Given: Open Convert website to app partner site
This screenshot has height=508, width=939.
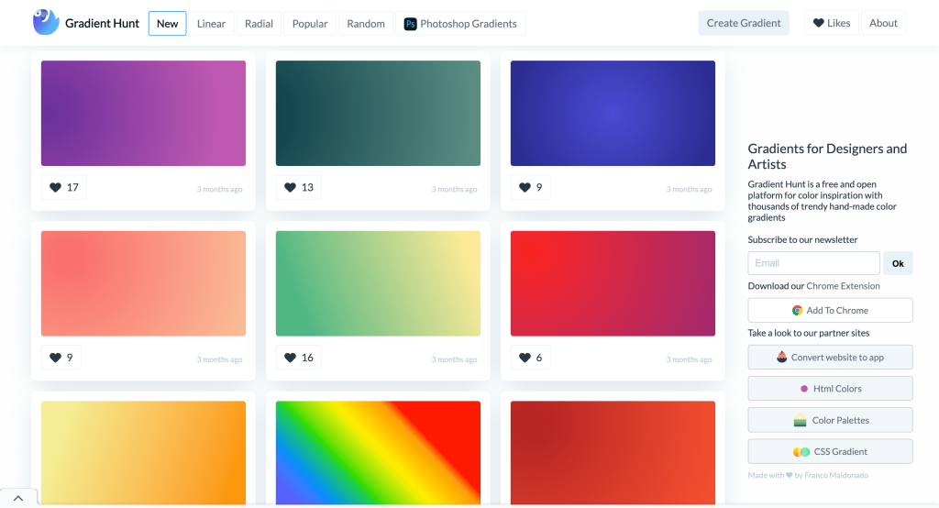Looking at the screenshot, I should tap(830, 357).
